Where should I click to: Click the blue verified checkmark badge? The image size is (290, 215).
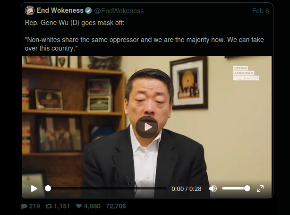(88, 11)
